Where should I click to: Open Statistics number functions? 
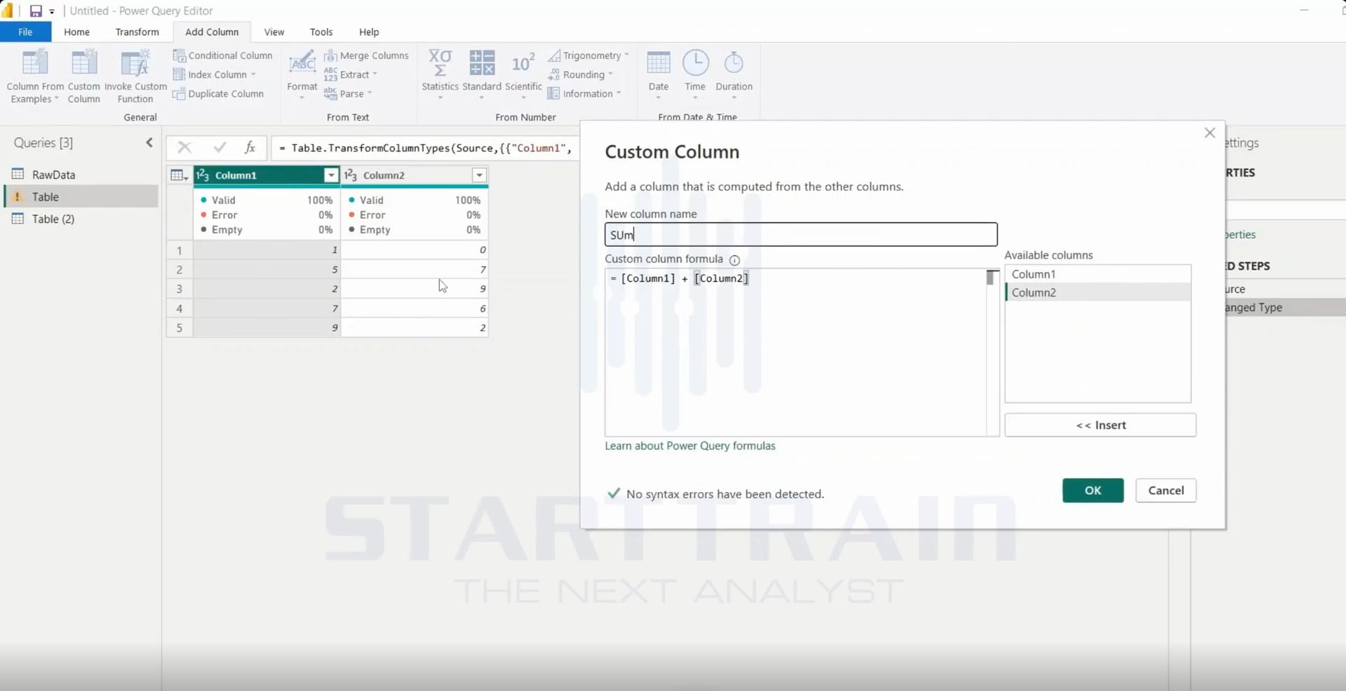coord(440,74)
